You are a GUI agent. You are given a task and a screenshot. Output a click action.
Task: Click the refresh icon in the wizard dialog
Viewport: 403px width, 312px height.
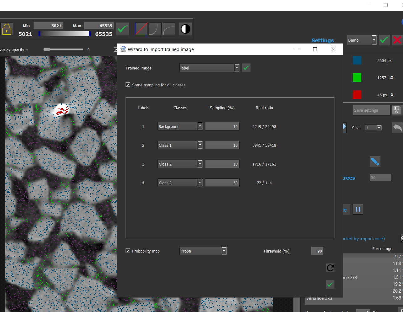tap(330, 268)
